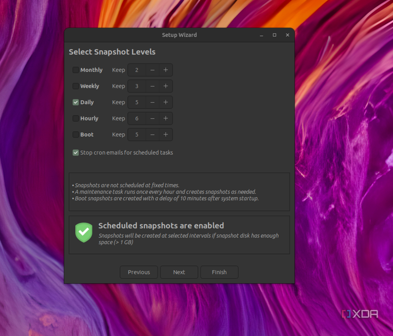This screenshot has width=393, height=336.
Task: Decrease the Weekly keep count
Action: (x=151, y=86)
